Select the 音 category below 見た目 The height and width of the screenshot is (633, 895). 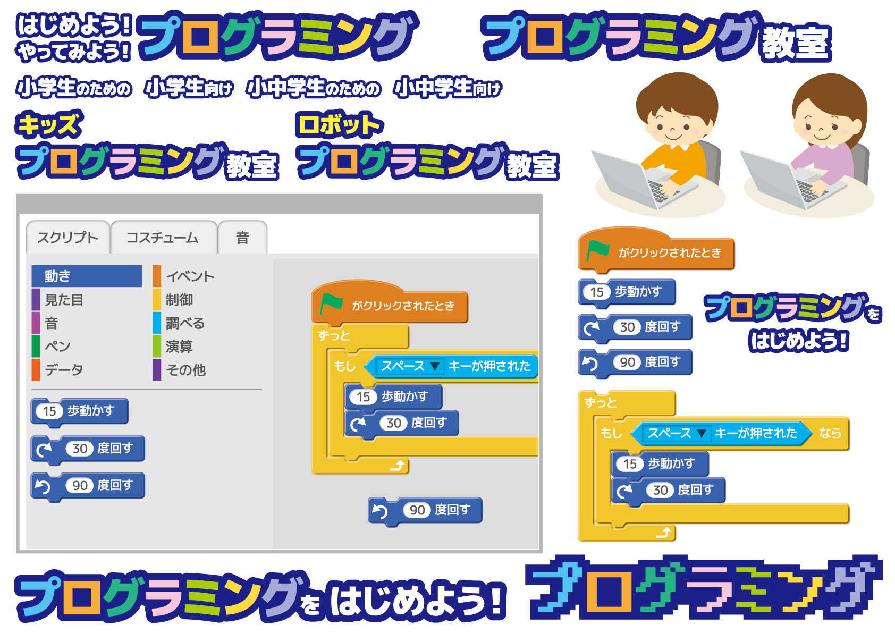pyautogui.click(x=45, y=323)
